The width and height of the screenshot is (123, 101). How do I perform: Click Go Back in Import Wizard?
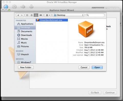pyautogui.click(x=95, y=93)
